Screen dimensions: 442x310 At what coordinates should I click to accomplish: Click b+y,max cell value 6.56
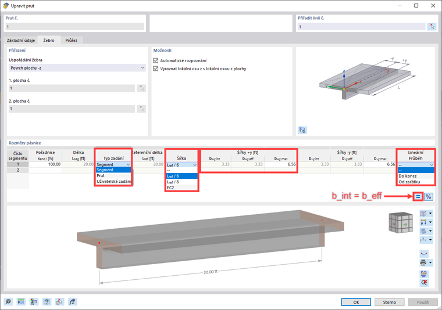point(280,164)
